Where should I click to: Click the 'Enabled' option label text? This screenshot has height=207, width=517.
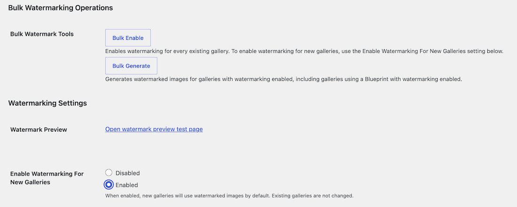click(x=126, y=185)
